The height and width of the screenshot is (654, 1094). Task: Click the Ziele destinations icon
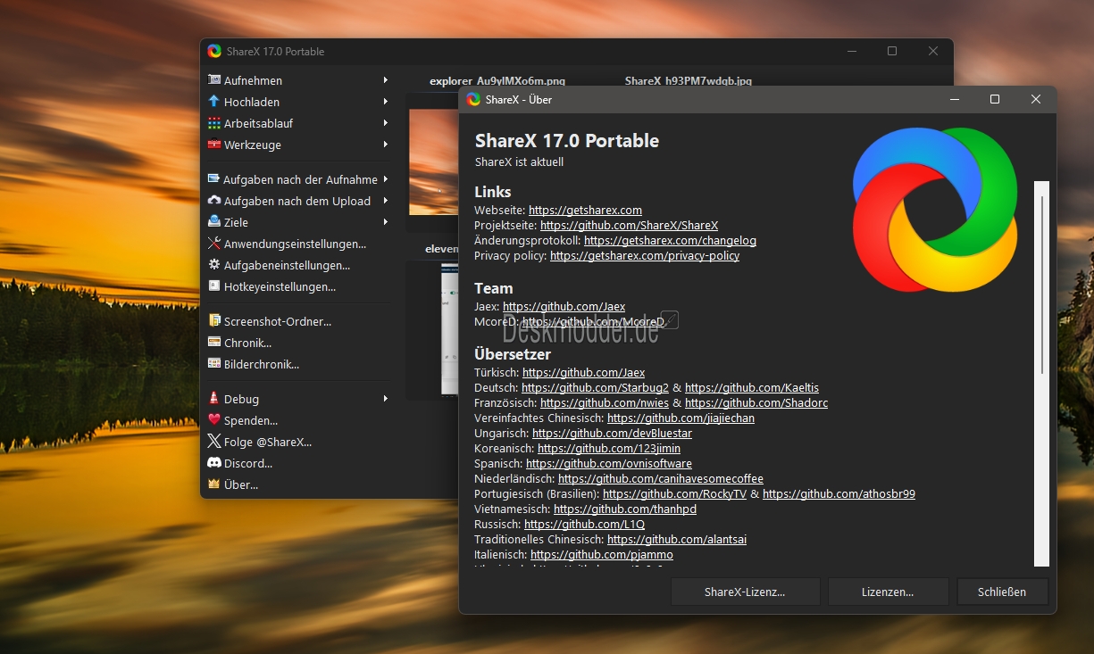214,222
